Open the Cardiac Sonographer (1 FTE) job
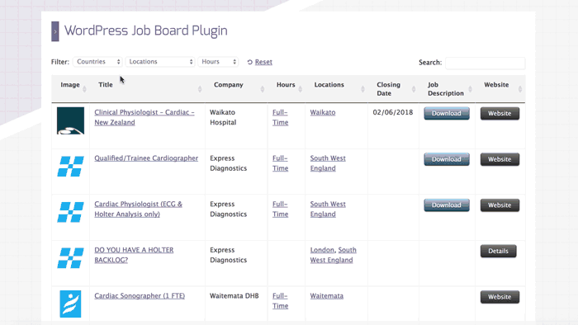 [x=140, y=296]
